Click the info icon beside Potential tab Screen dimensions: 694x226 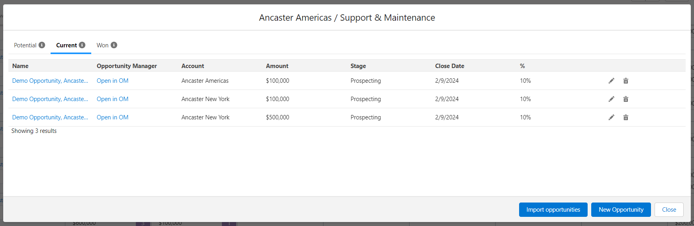[x=42, y=45]
